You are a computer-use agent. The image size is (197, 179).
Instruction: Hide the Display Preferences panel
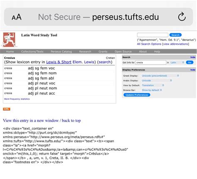click(x=193, y=70)
